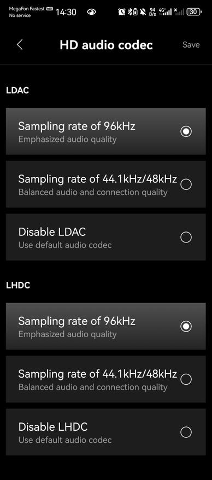The width and height of the screenshot is (212, 480).
Task: Tap the alarm clock status icon
Action: 121,12
